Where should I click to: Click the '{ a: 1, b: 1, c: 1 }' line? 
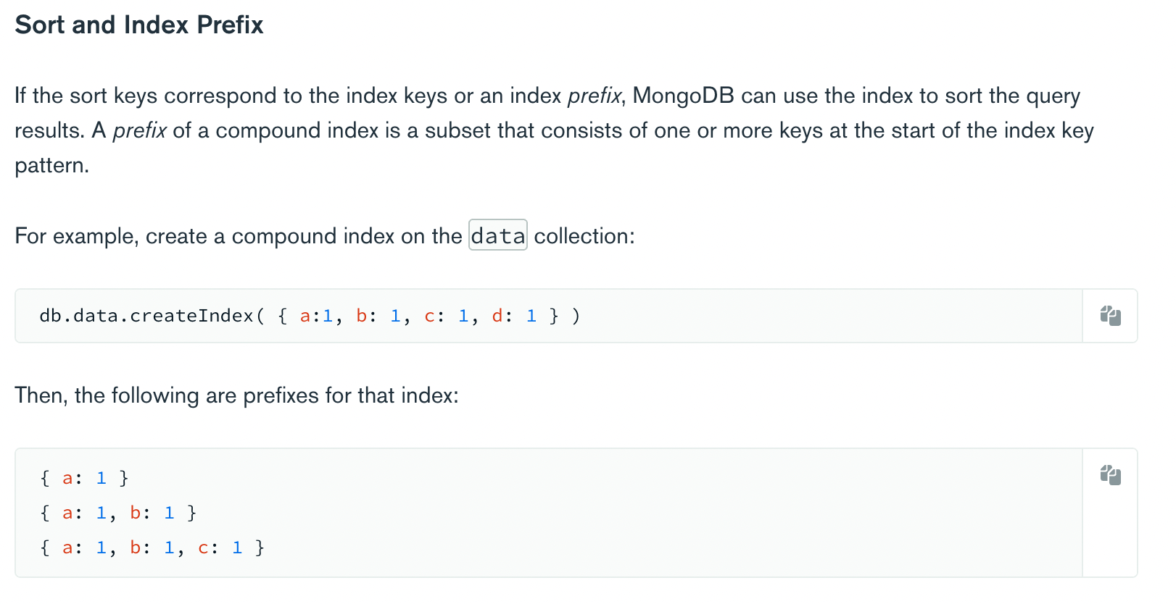pos(152,548)
